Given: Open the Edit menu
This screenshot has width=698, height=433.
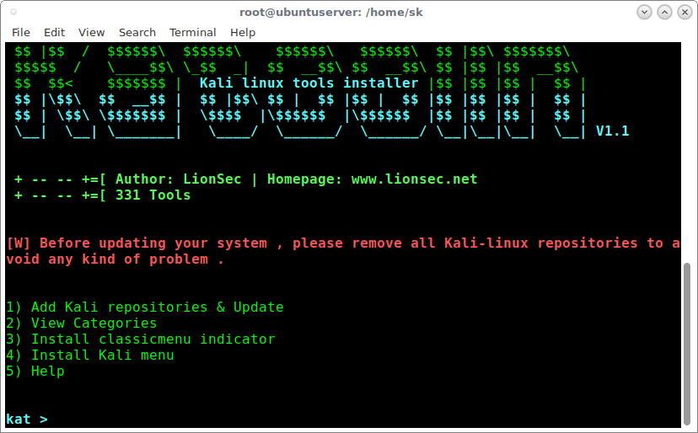Looking at the screenshot, I should coord(54,33).
